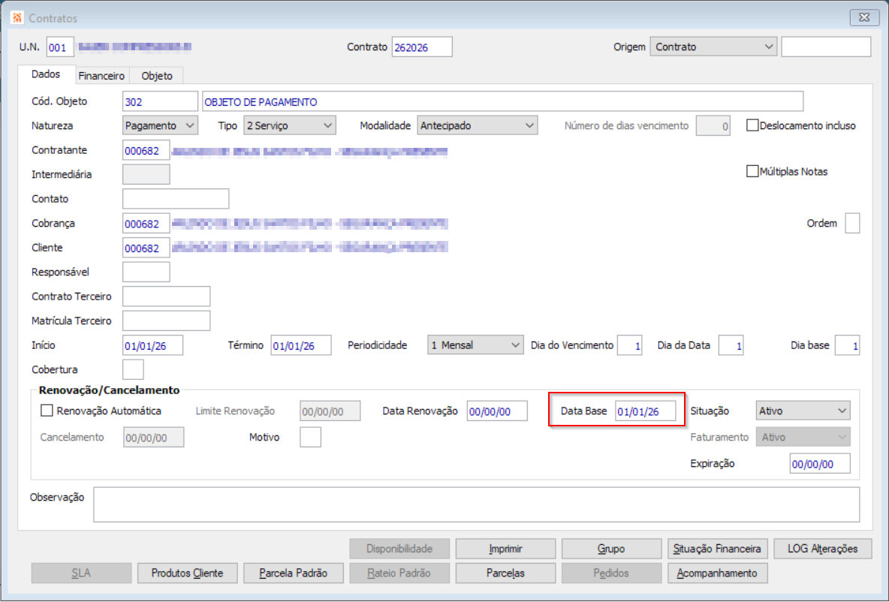This screenshot has width=889, height=602.
Task: Open the Tipo dropdown showing 2 Serviço
Action: (290, 125)
